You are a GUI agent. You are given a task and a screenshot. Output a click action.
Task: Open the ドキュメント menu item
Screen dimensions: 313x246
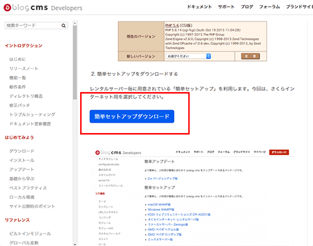coord(200,6)
